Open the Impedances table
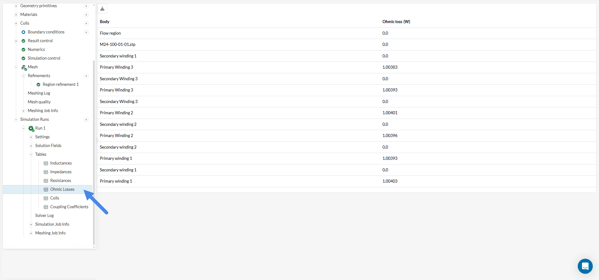 coord(61,172)
